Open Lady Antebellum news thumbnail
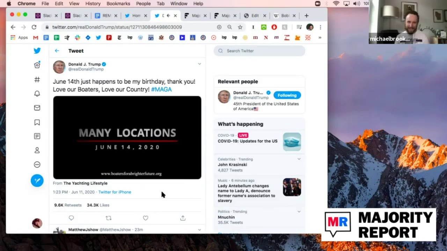Viewport: 447px width, 251px height. pyautogui.click(x=292, y=187)
